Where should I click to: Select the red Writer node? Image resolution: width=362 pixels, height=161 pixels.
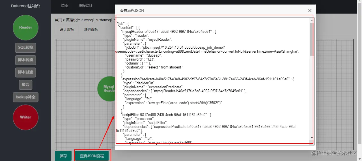25,117
